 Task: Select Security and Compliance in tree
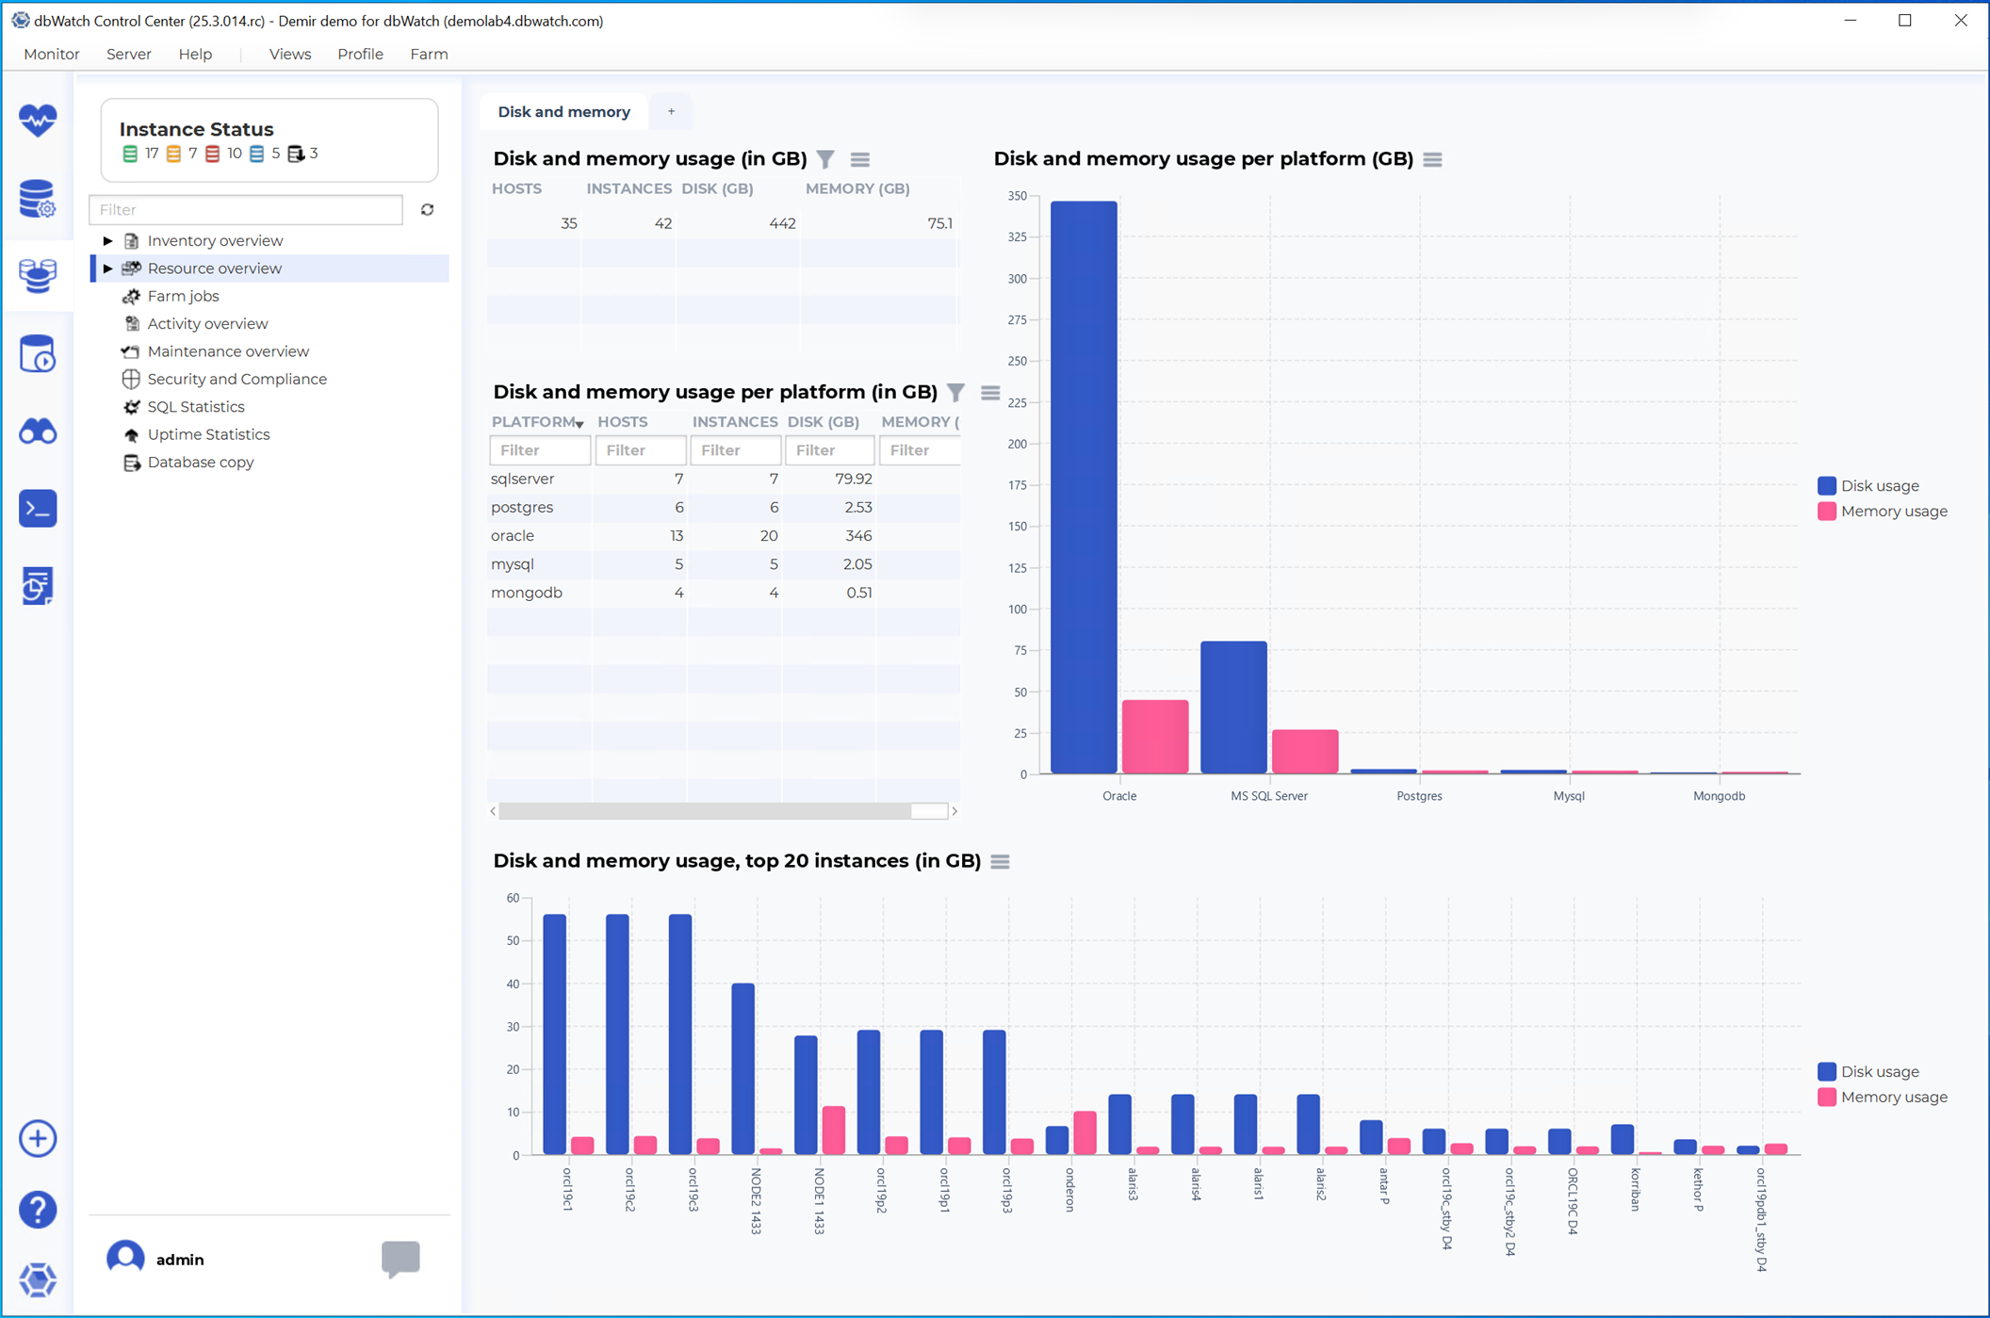click(237, 379)
